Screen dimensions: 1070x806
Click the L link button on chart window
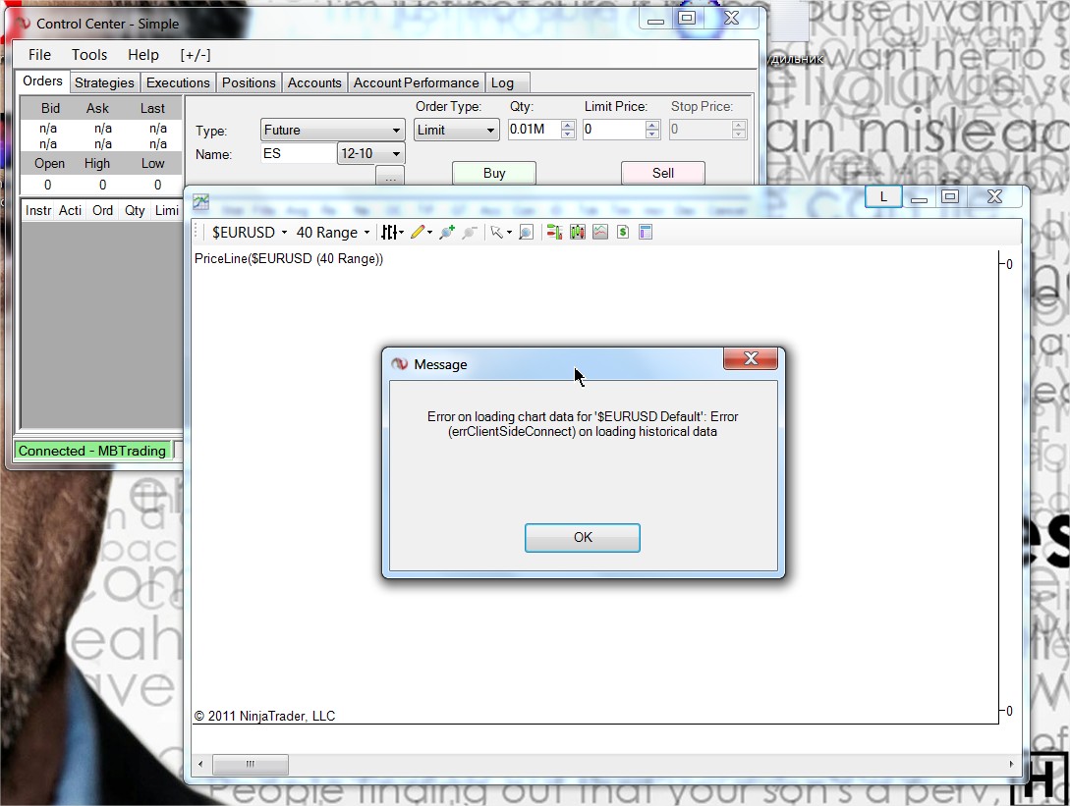point(883,197)
